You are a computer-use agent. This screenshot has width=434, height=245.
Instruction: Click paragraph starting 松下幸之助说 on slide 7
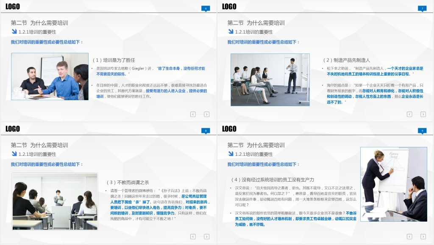click(375, 71)
